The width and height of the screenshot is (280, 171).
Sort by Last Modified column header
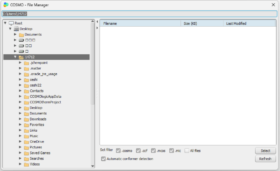pyautogui.click(x=249, y=23)
